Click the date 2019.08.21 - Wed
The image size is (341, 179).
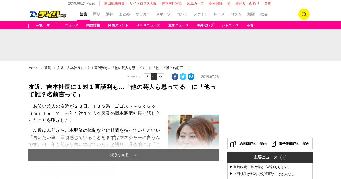(x=82, y=3)
